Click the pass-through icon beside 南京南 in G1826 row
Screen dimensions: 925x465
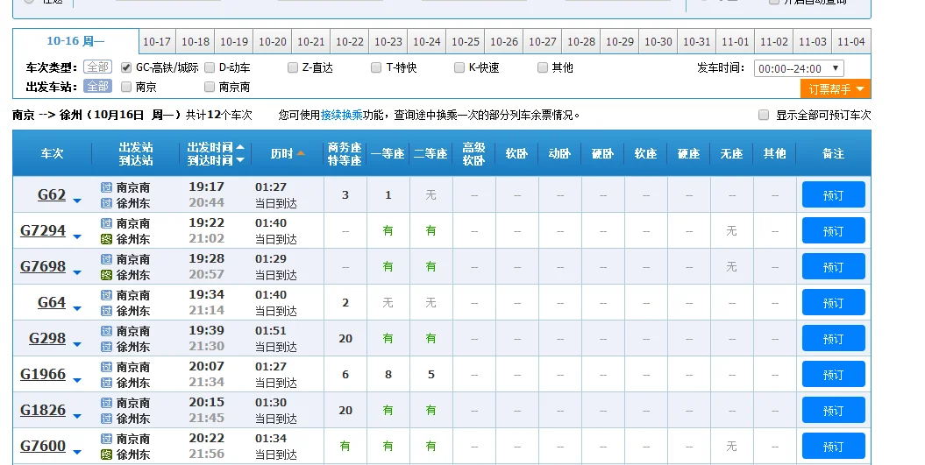pos(106,403)
